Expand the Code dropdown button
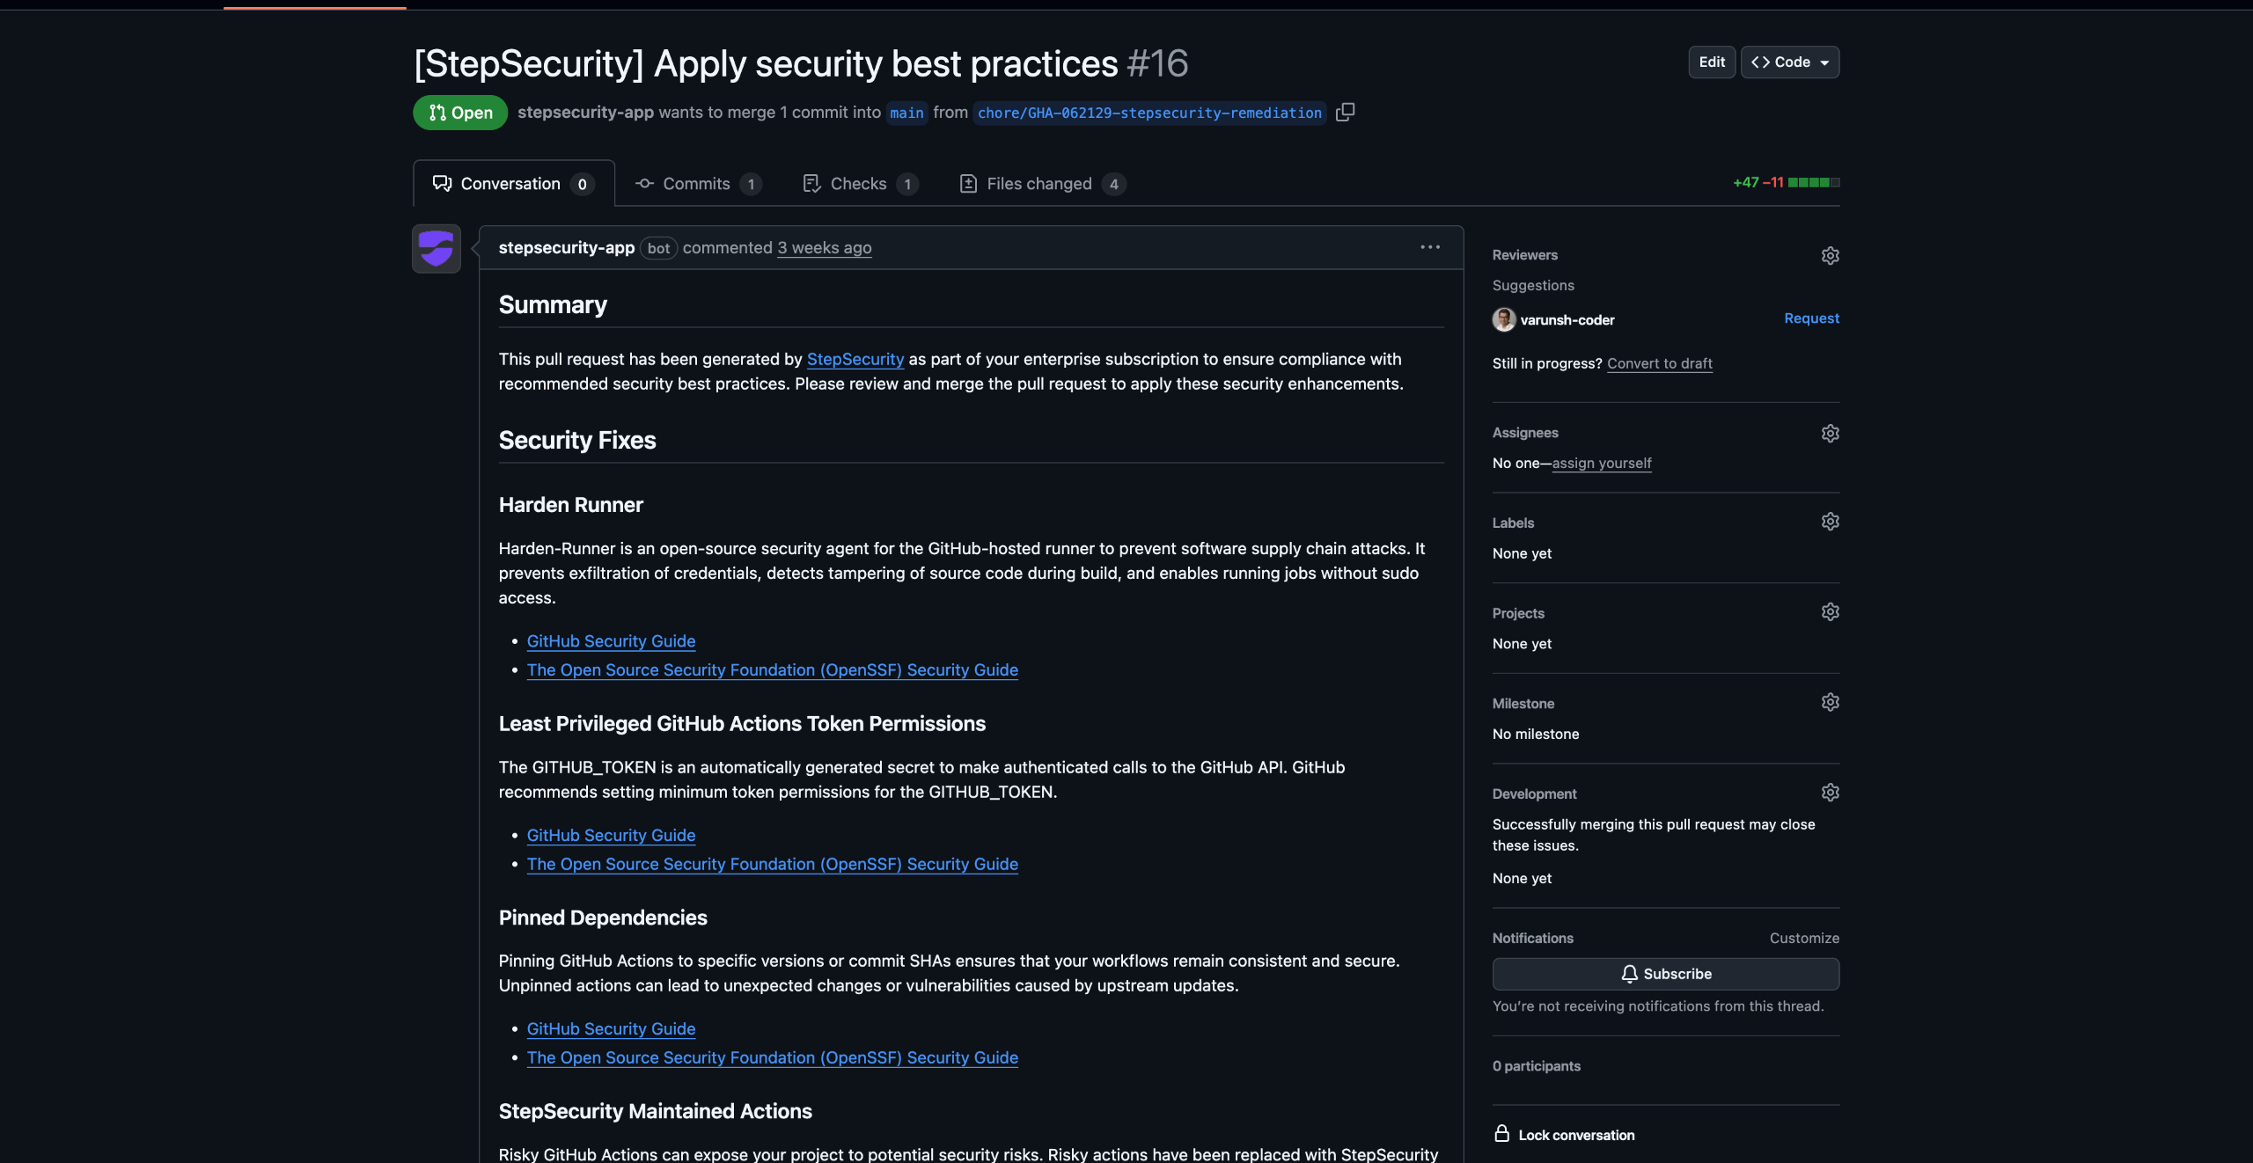The height and width of the screenshot is (1163, 2253). (x=1789, y=62)
